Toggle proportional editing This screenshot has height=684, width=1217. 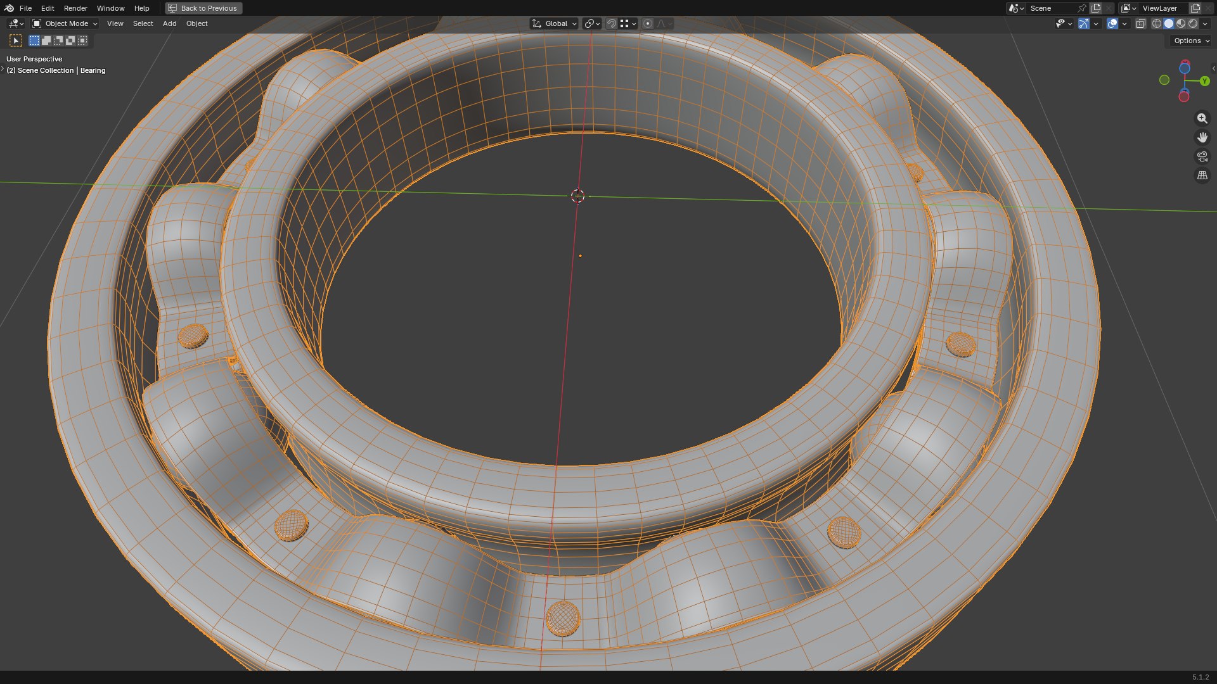click(x=648, y=23)
